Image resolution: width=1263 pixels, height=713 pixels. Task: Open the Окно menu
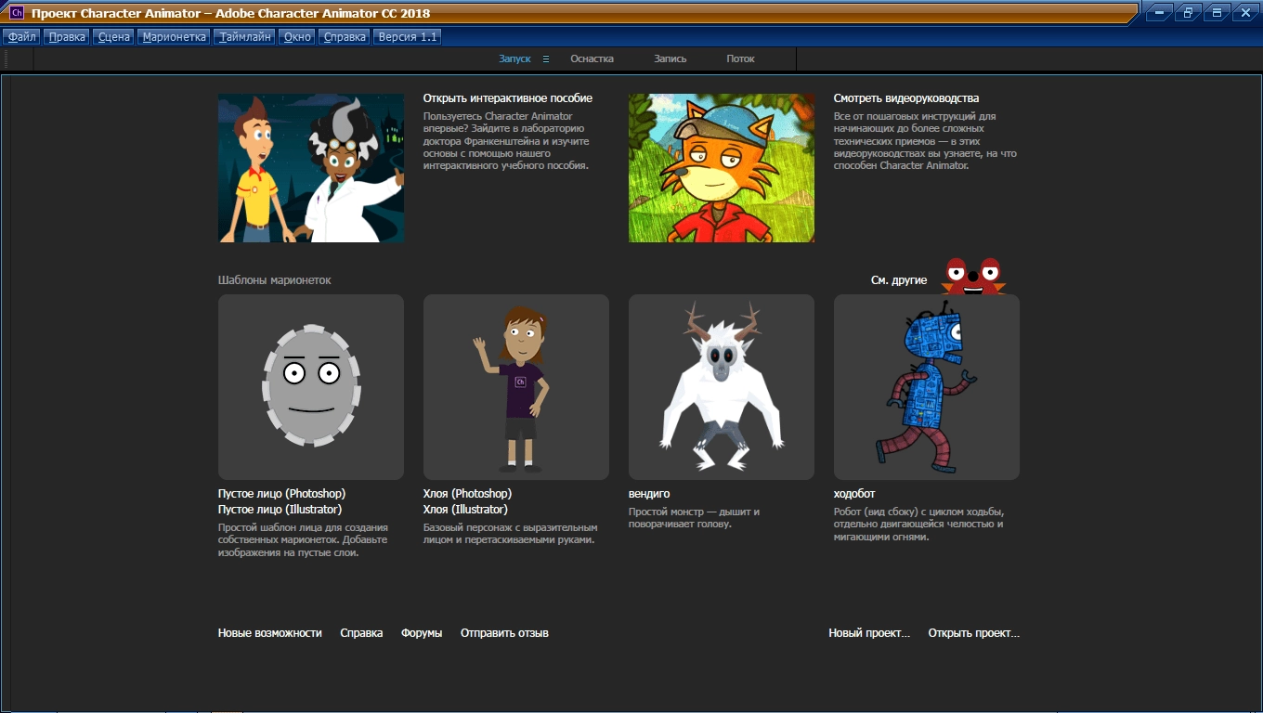[x=298, y=37]
